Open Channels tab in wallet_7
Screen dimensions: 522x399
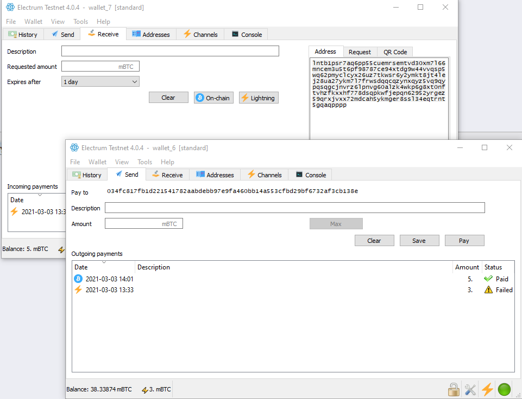(x=200, y=34)
